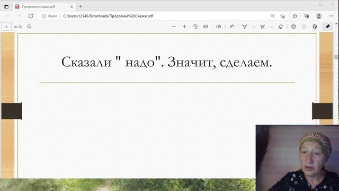
Task: Open tab actions menu
Action: [x=6, y=6]
